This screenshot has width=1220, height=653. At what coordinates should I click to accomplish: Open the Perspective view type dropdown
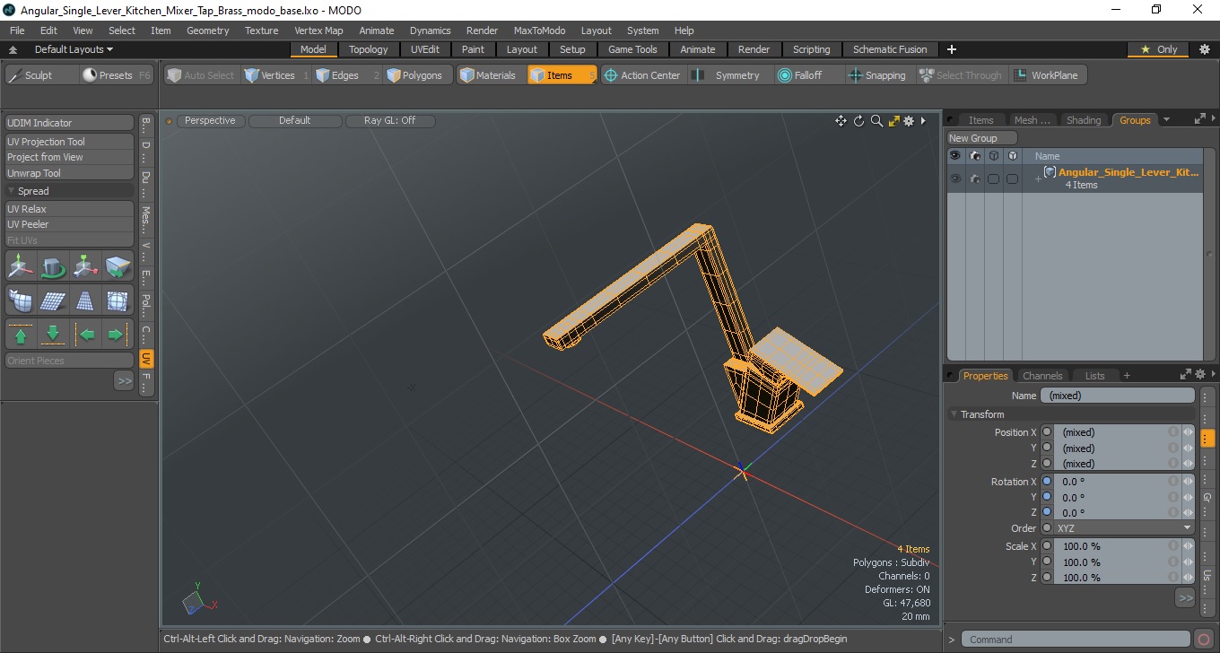pyautogui.click(x=210, y=120)
